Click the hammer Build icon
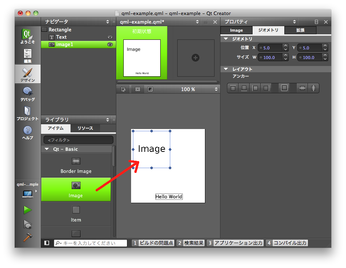 click(27, 238)
